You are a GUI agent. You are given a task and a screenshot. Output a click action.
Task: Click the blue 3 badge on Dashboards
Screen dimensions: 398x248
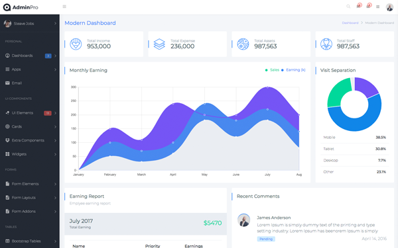(48, 56)
